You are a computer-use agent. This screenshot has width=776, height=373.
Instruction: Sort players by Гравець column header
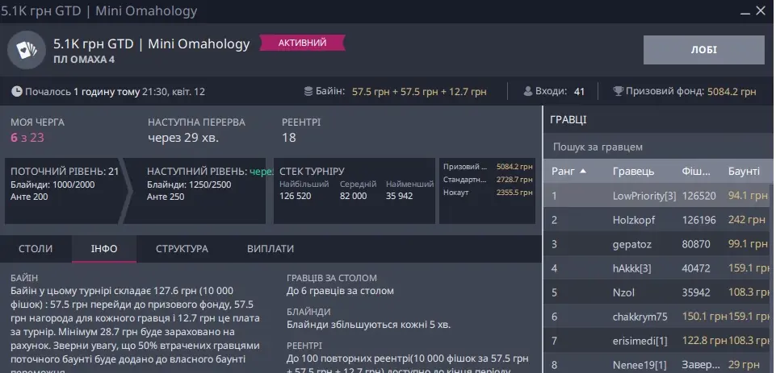[633, 172]
